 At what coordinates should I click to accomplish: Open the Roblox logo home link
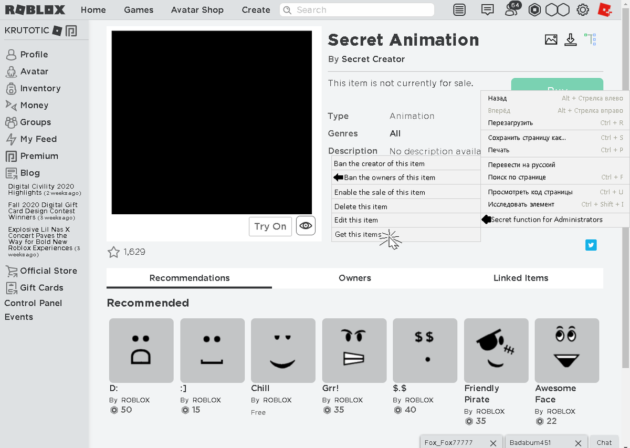coord(35,10)
